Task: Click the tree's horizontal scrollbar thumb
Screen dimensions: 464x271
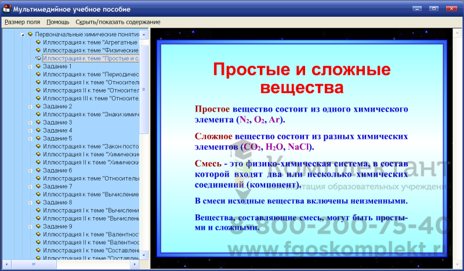Action: pyautogui.click(x=34, y=264)
